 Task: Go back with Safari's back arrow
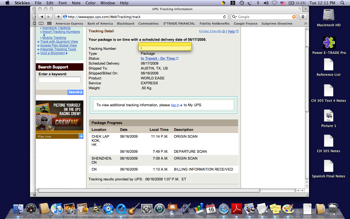click(41, 17)
